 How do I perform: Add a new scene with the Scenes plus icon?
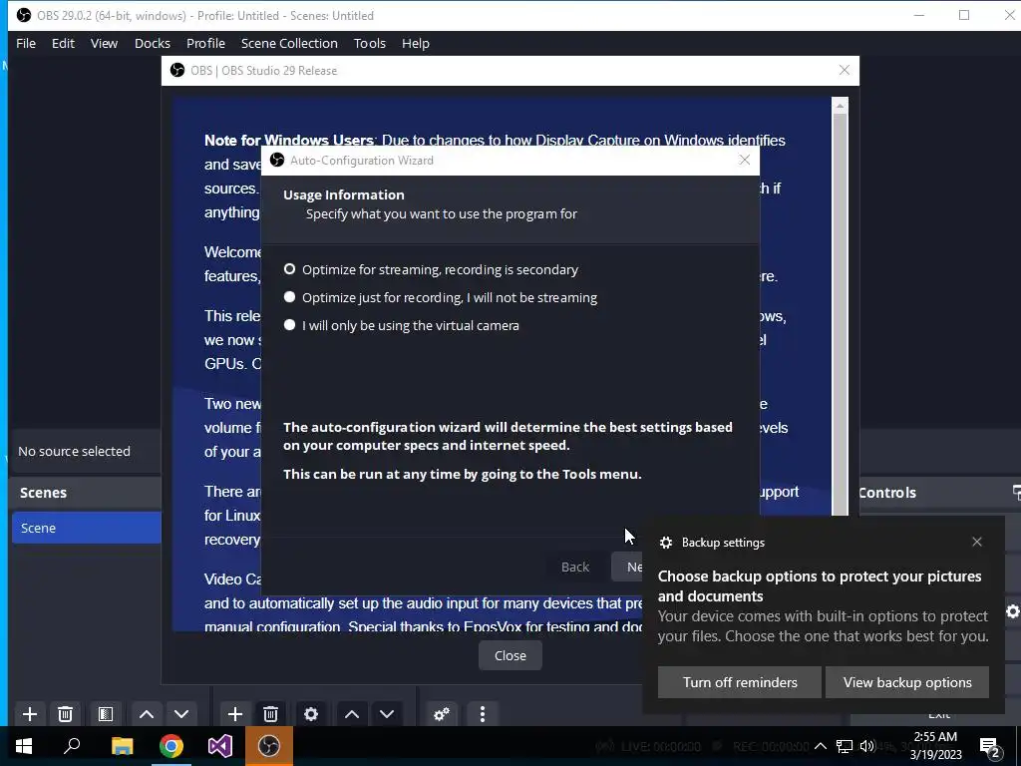29,714
